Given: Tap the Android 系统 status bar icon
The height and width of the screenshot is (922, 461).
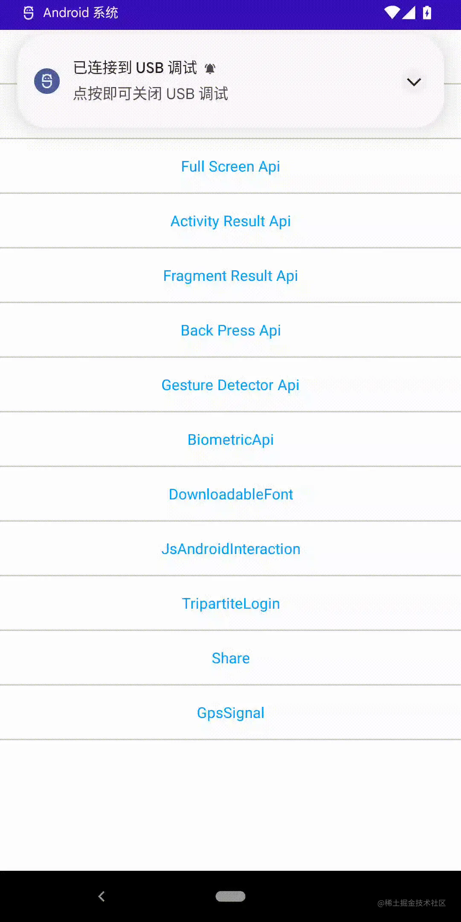Looking at the screenshot, I should coord(29,13).
